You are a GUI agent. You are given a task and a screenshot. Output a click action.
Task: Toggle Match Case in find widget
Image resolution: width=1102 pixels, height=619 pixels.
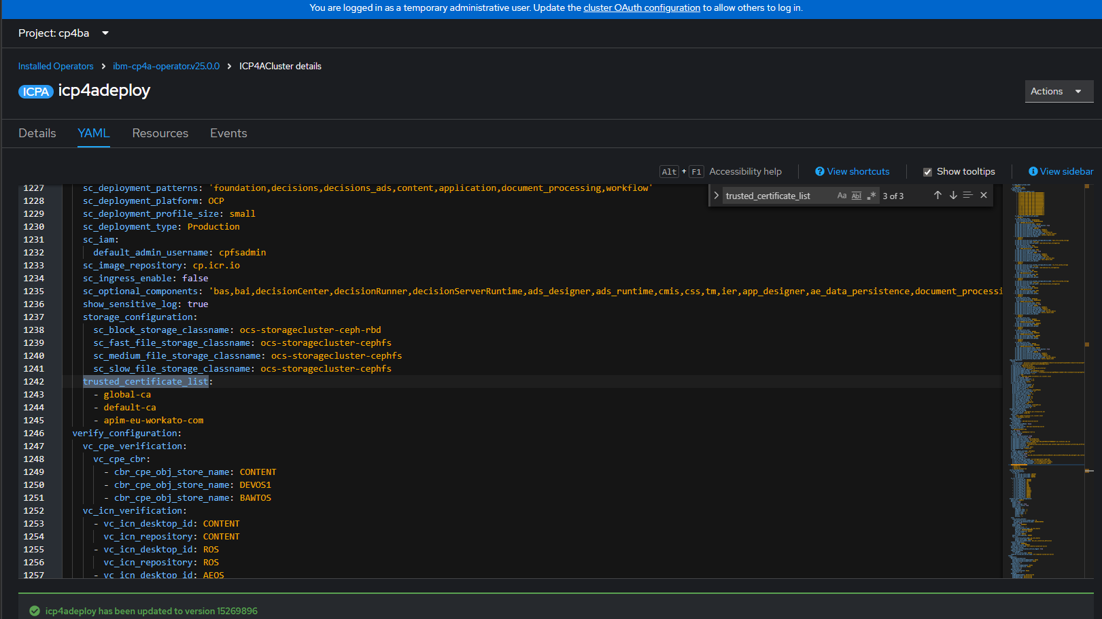coord(842,196)
